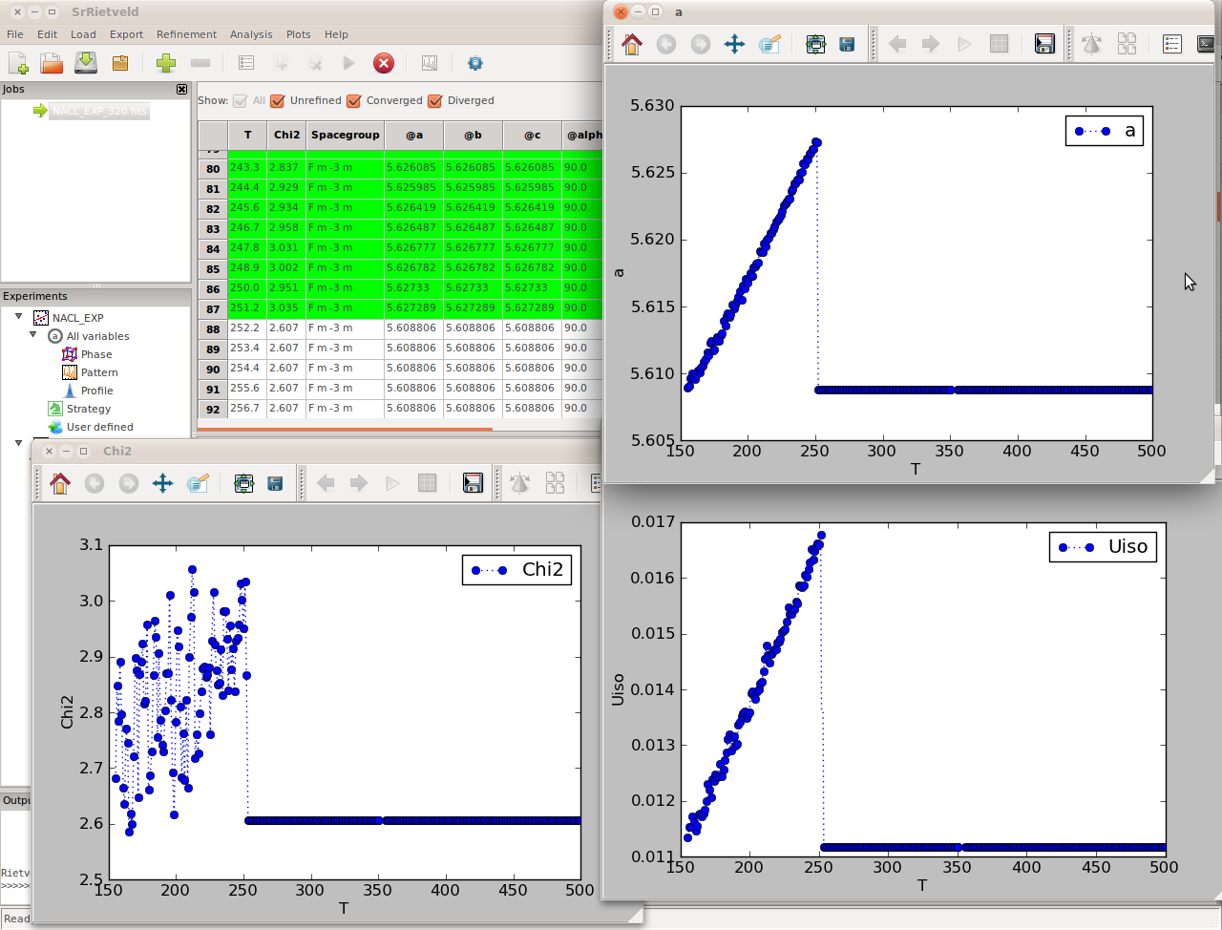Select the Phase item in Experiments tree
1222x930 pixels.
[96, 354]
